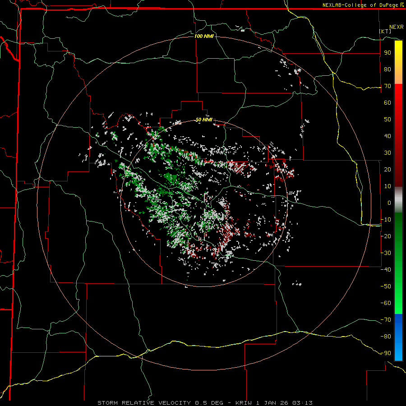Click the NEXLAB-College of DuPage watermark text
This screenshot has height=406, width=406.
pos(363,5)
